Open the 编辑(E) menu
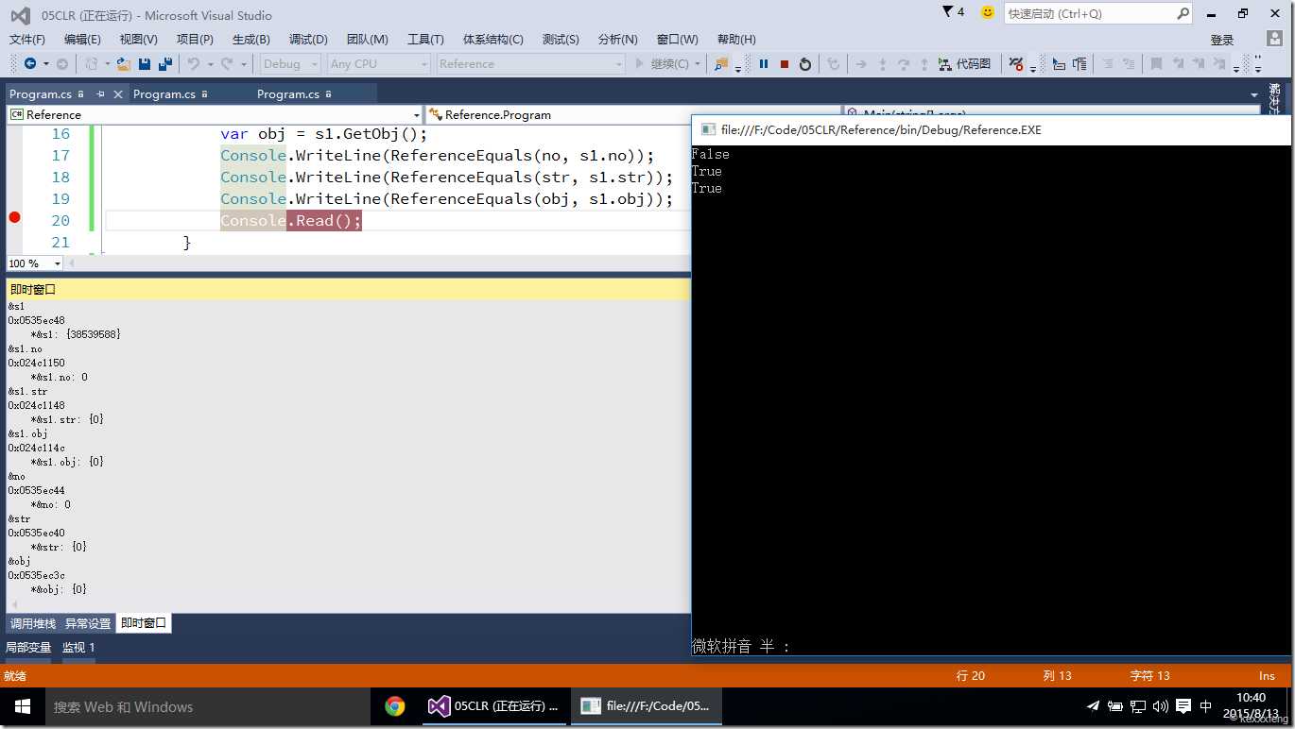This screenshot has width=1295, height=729. click(x=82, y=39)
